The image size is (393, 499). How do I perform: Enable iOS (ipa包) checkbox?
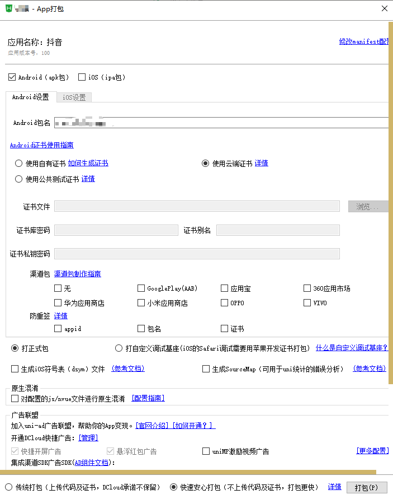pyautogui.click(x=82, y=77)
